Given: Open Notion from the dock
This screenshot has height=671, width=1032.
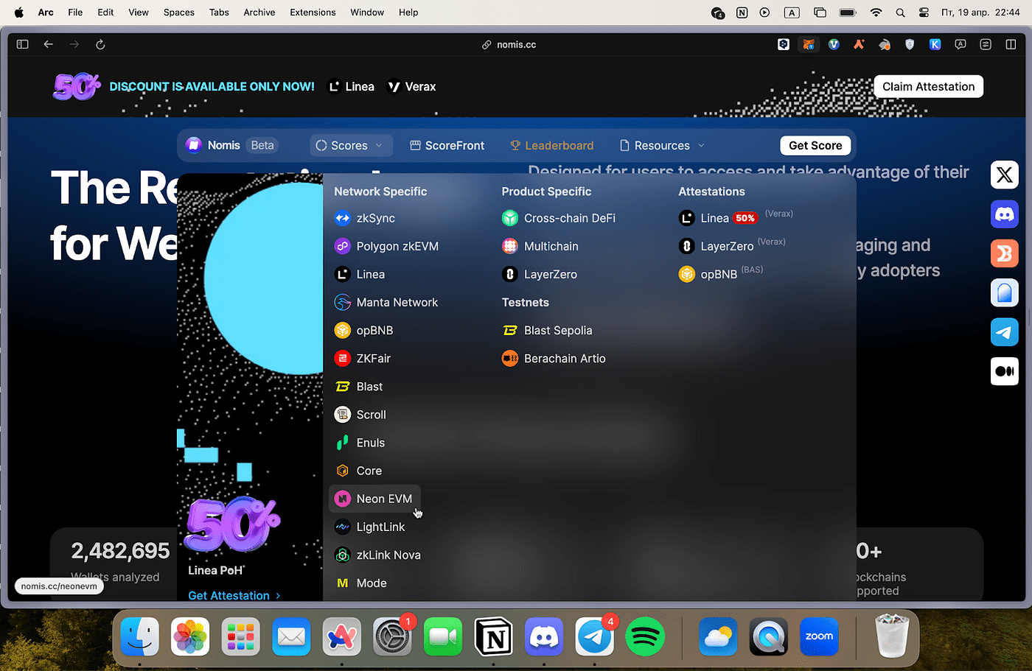Looking at the screenshot, I should [x=494, y=636].
